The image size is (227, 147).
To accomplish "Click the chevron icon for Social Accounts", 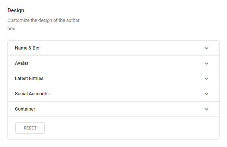I will point(207,94).
